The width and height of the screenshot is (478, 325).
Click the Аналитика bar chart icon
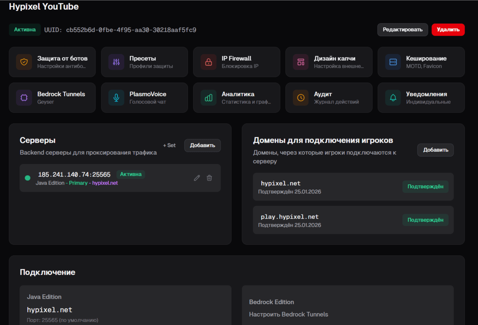(x=209, y=98)
